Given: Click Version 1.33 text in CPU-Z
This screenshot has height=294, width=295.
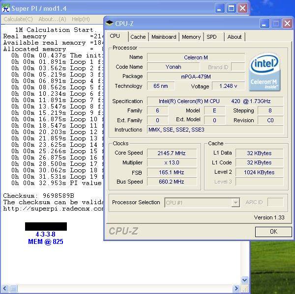Looking at the screenshot, I should point(269,217).
